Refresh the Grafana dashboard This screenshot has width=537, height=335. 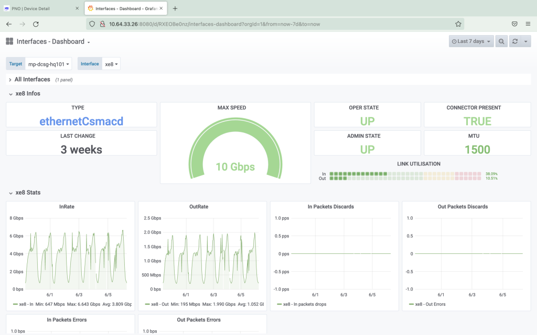515,41
